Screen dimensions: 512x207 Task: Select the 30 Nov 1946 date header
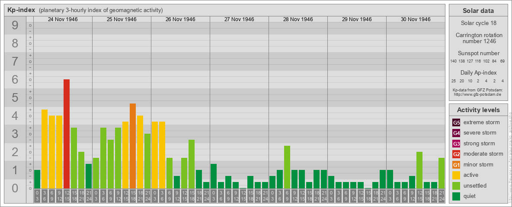click(x=415, y=19)
